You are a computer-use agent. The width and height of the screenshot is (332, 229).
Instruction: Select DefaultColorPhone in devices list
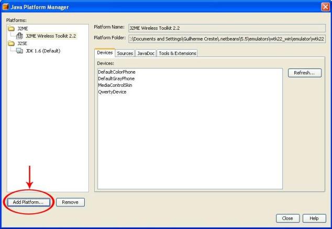(x=117, y=72)
